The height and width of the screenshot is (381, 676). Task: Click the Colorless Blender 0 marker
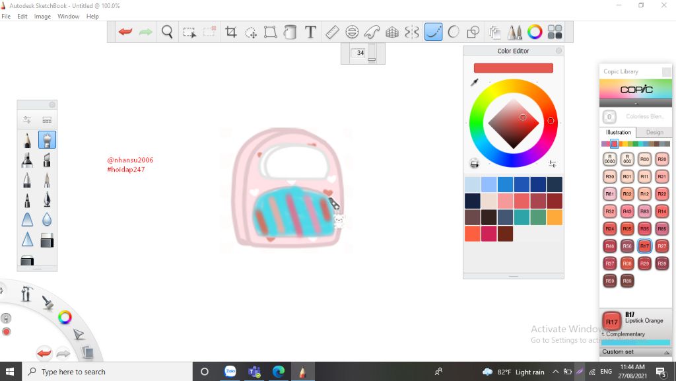tap(609, 116)
